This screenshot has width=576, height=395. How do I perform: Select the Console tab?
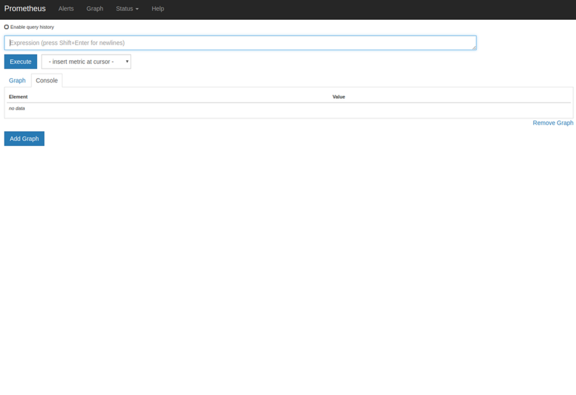pos(47,80)
